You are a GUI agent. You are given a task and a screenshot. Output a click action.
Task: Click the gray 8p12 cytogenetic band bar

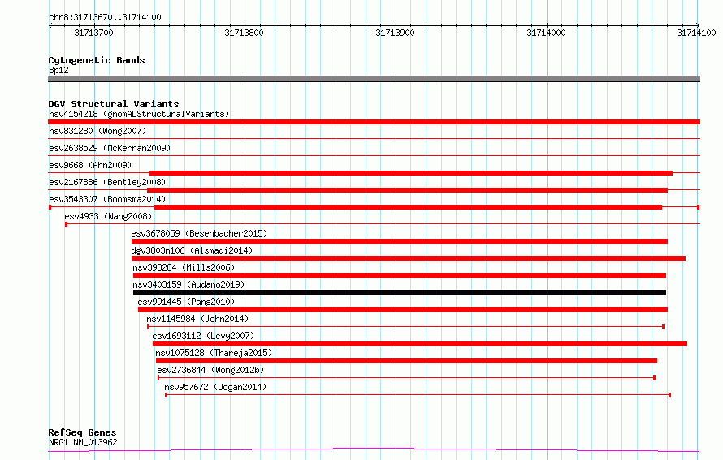374,79
